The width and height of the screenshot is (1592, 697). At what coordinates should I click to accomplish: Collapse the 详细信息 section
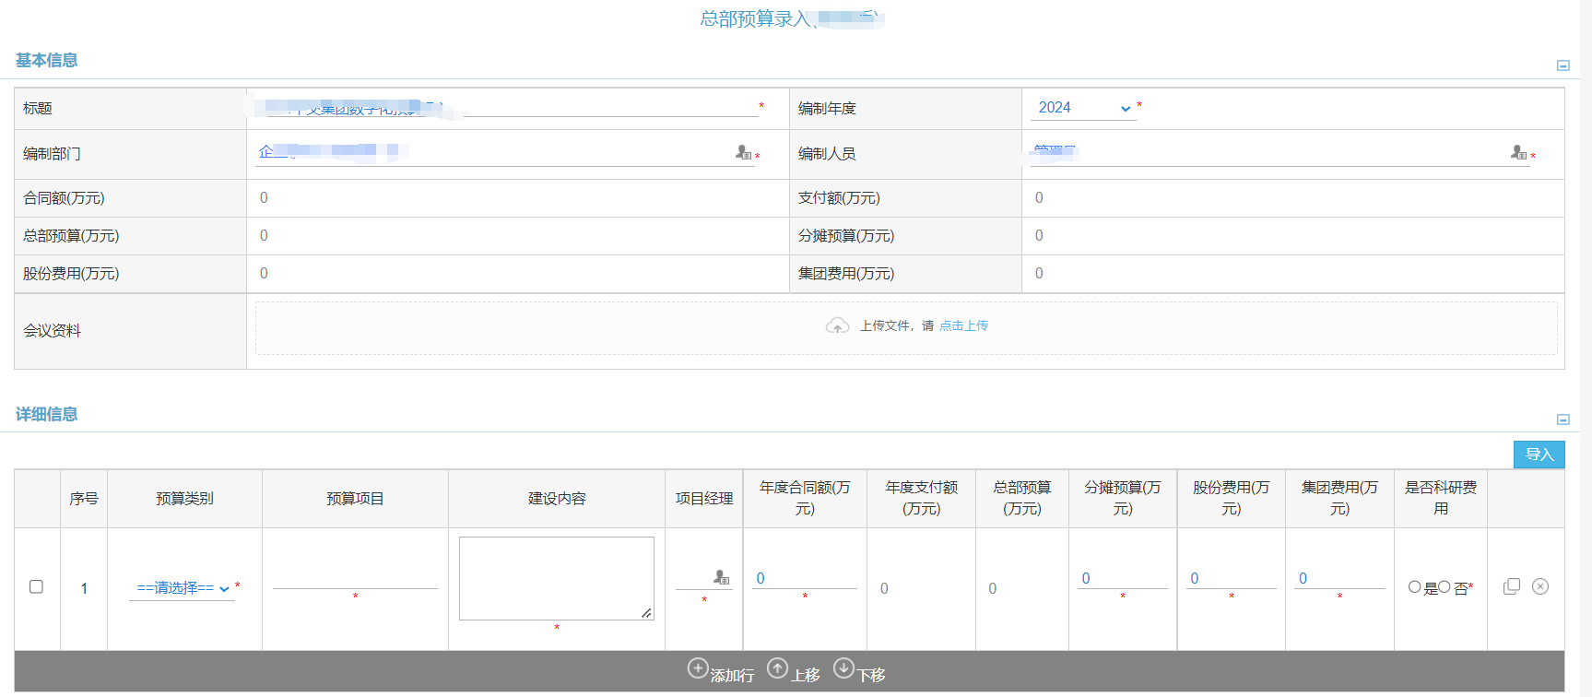(x=1563, y=419)
